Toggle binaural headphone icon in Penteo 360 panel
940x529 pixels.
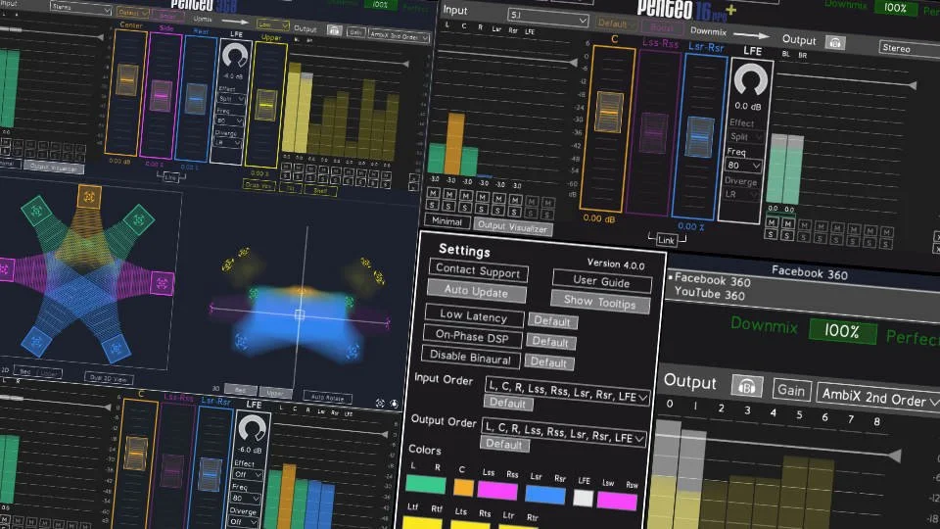coord(335,30)
